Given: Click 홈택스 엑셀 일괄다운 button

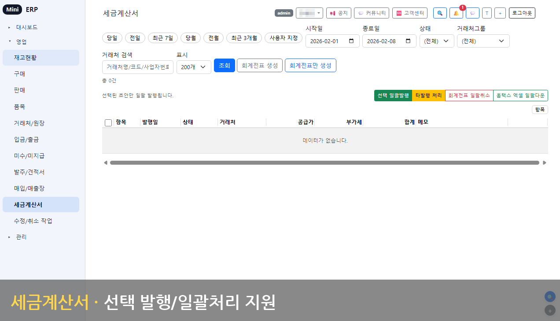Looking at the screenshot, I should (520, 96).
